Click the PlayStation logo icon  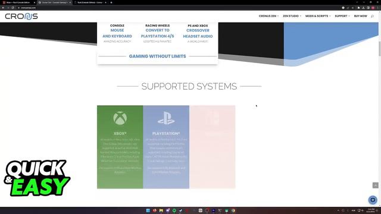(x=166, y=118)
